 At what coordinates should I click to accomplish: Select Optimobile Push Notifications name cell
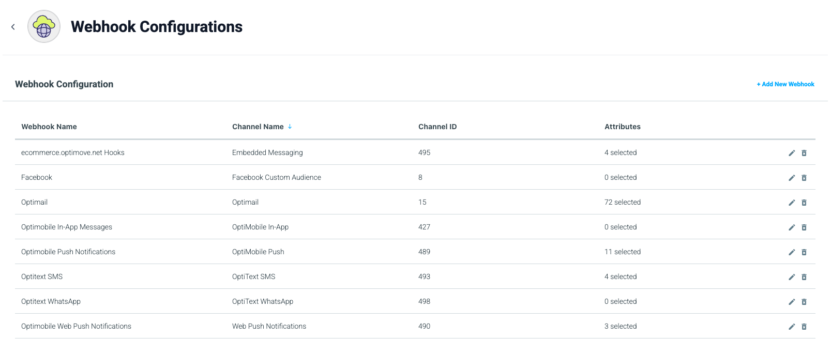(68, 252)
